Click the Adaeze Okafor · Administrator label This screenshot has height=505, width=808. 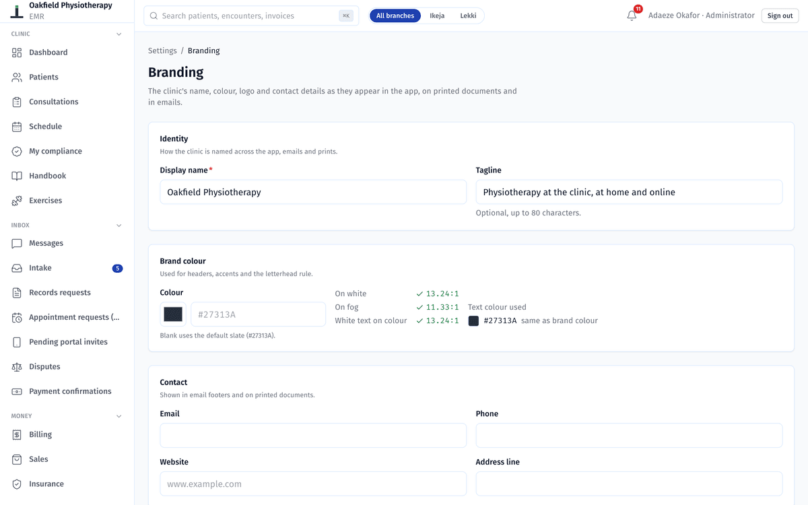pyautogui.click(x=702, y=15)
